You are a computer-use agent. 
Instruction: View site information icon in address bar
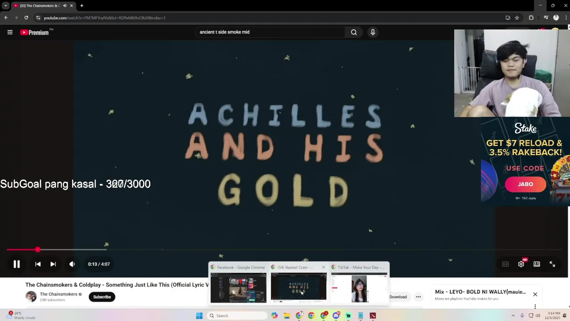38,18
